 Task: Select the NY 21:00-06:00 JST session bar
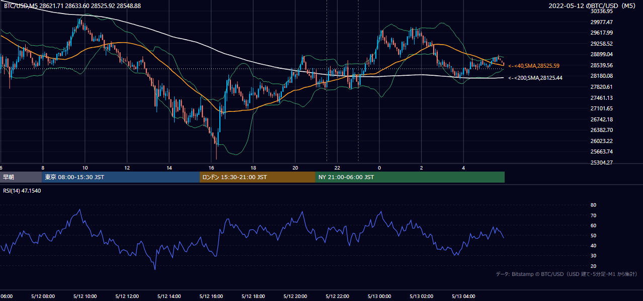tap(410, 177)
